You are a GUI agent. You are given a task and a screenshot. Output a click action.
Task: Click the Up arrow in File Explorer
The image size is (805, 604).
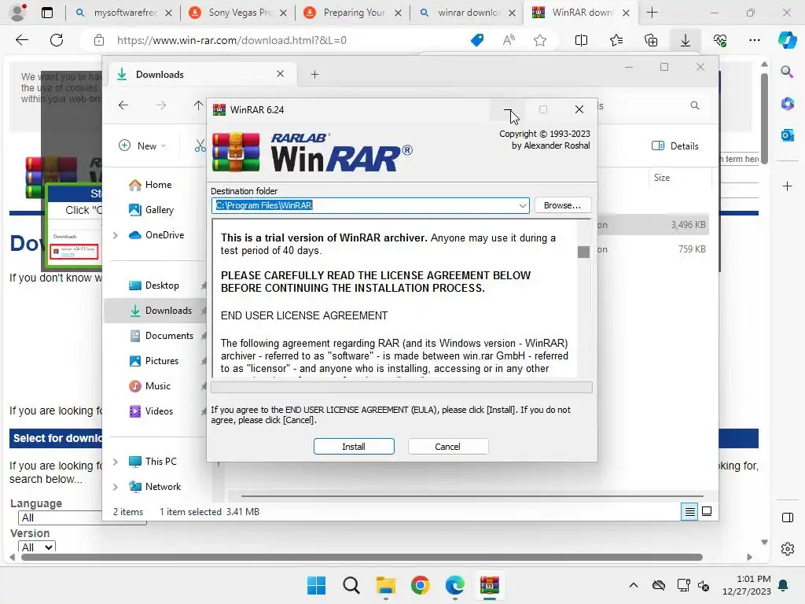pyautogui.click(x=198, y=105)
